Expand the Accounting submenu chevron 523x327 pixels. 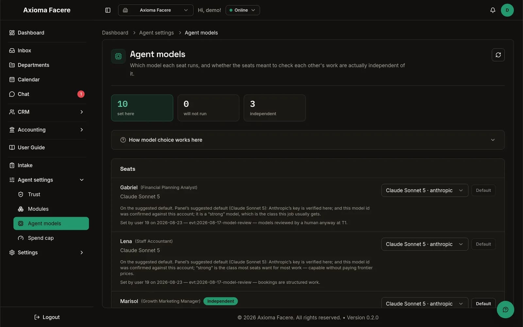coord(82,130)
